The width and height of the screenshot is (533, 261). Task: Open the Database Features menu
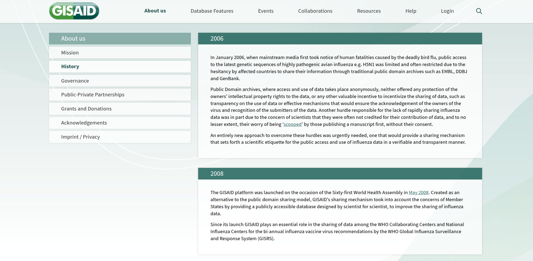point(212,11)
